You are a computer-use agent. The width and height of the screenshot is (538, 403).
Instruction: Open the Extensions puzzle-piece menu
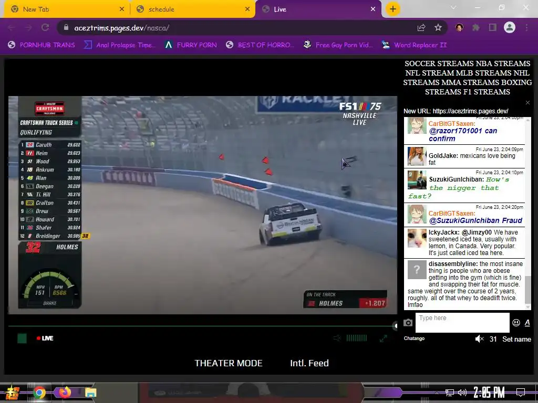(x=476, y=28)
